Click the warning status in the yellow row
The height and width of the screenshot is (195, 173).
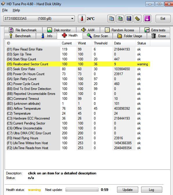(143, 64)
